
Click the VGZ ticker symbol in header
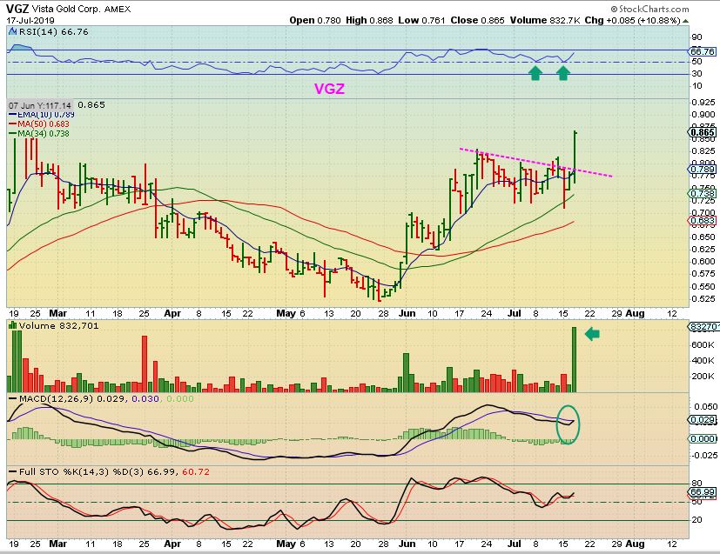[18, 7]
